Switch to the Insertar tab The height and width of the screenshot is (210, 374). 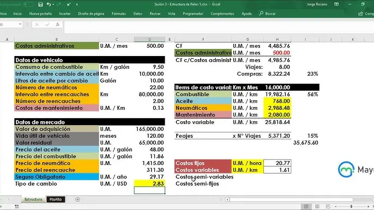coord(65,14)
